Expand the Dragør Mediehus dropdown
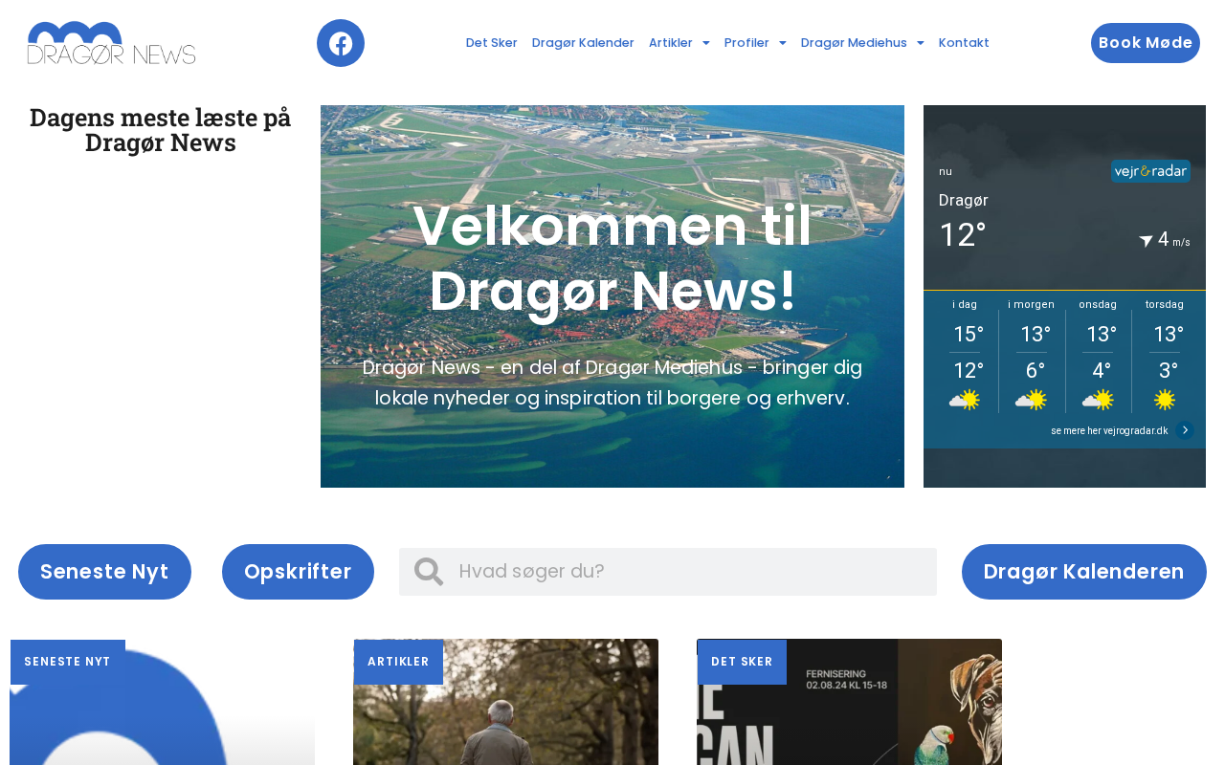Image resolution: width=1225 pixels, height=765 pixels. pos(862,43)
